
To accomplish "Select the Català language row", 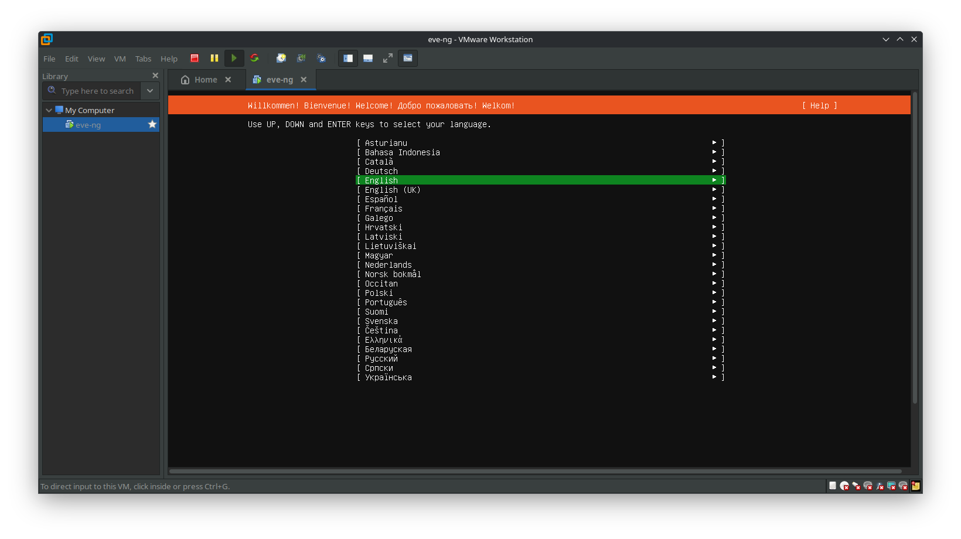I will tap(541, 162).
